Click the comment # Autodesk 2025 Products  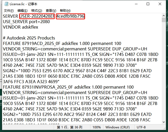(29, 38)
